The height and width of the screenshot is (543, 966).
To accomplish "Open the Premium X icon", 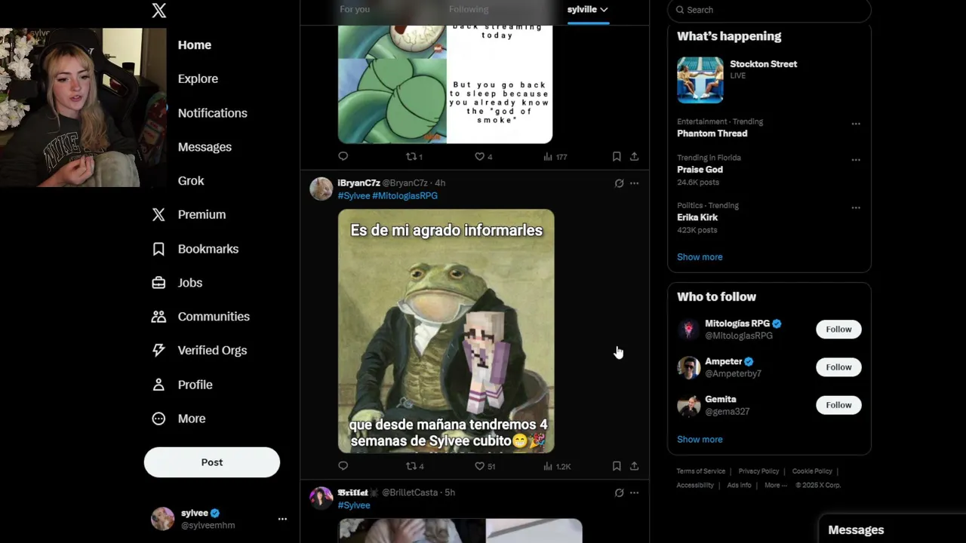I will point(158,215).
